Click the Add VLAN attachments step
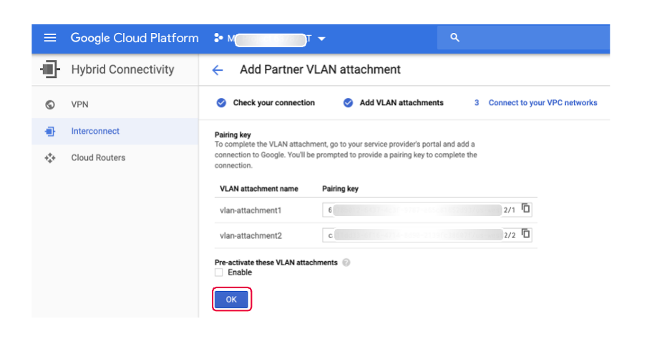652x354 pixels. click(x=401, y=103)
